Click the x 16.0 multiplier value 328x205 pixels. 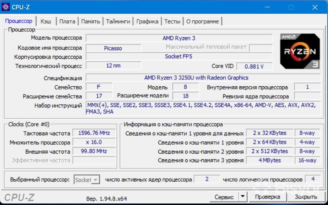click(x=94, y=142)
